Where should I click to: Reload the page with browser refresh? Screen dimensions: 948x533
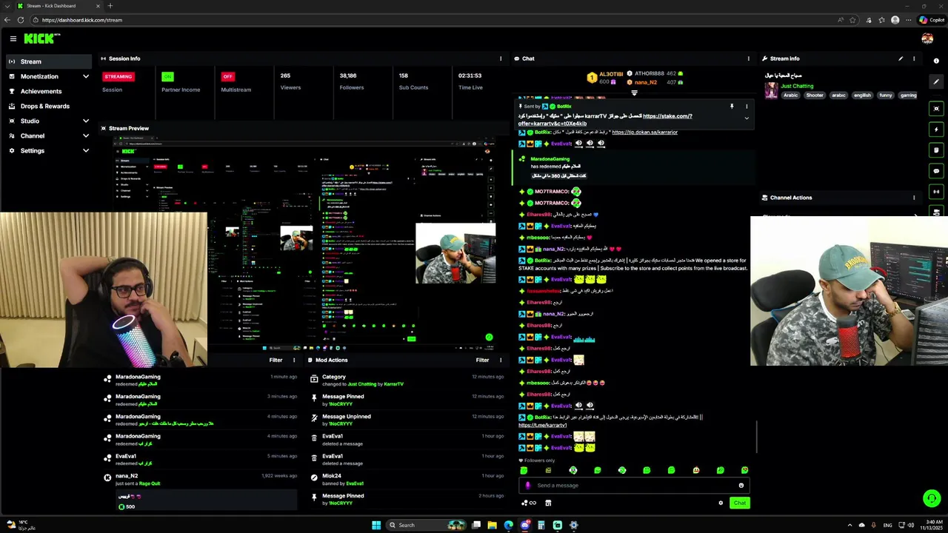pyautogui.click(x=20, y=20)
